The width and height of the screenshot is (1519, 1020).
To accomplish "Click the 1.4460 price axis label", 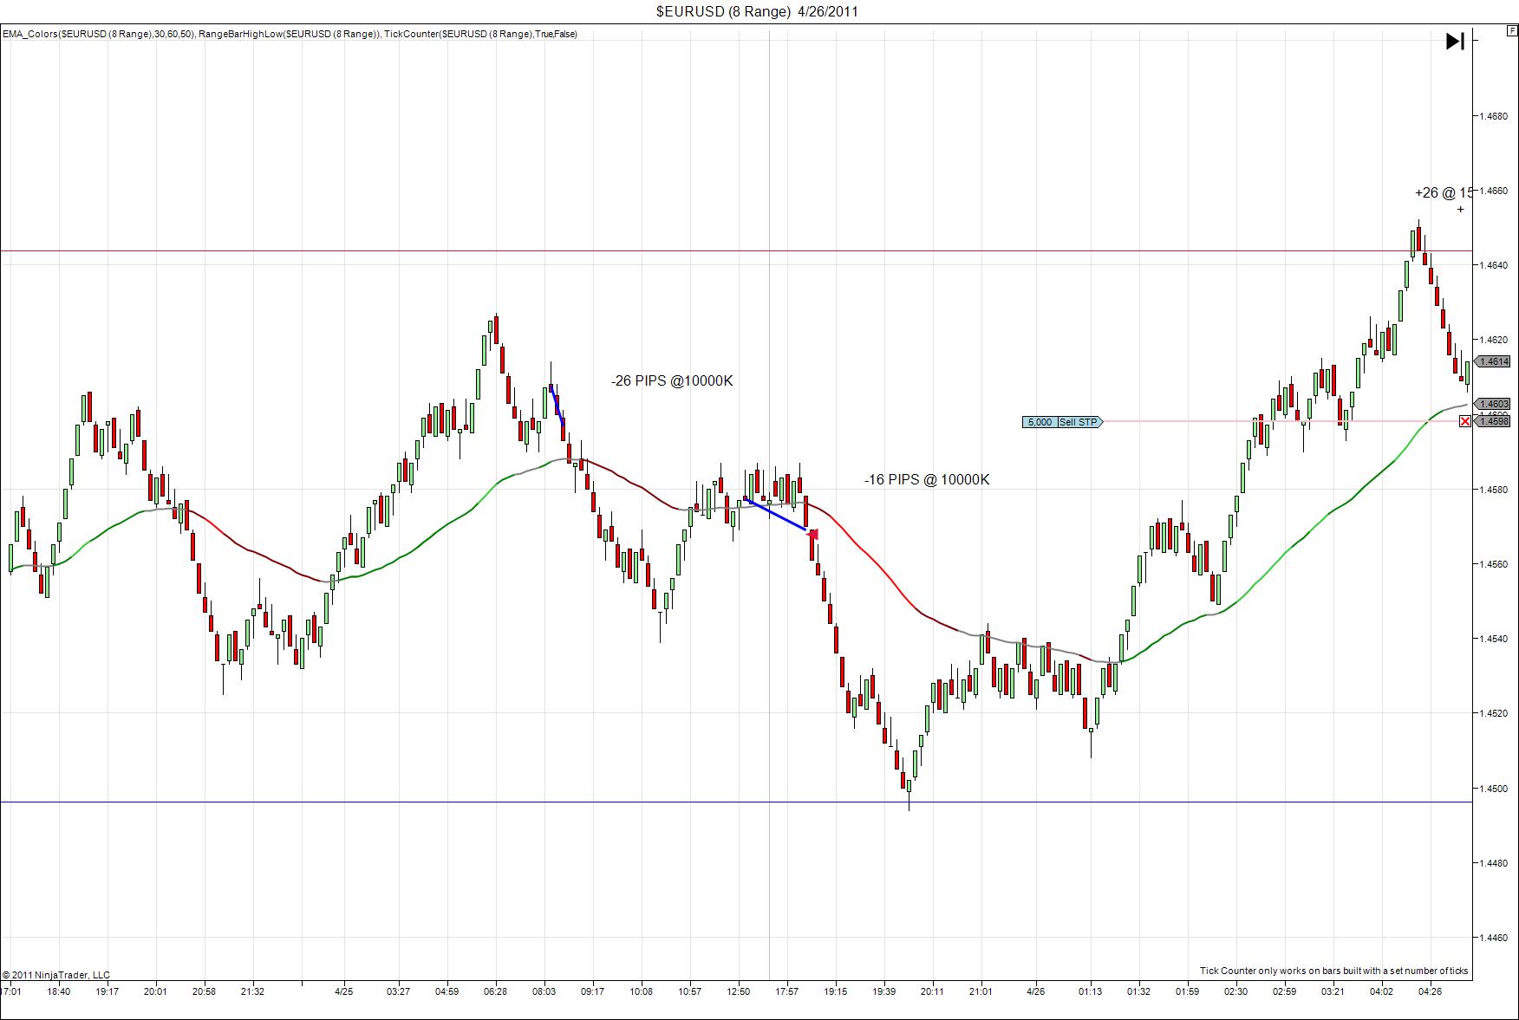I will [1493, 938].
